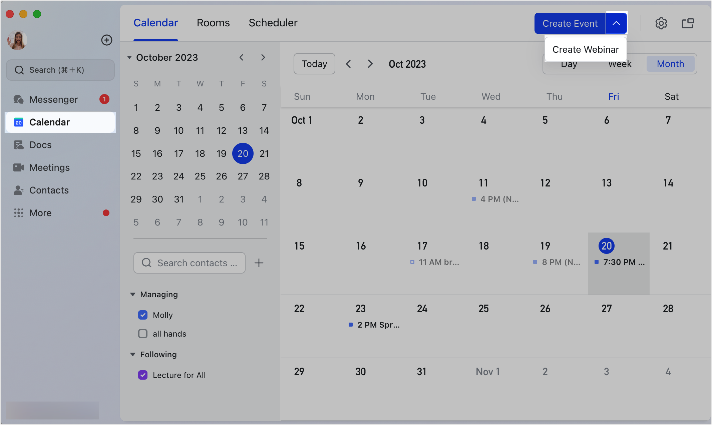The height and width of the screenshot is (425, 712).
Task: Open Messenger from sidebar
Action: click(53, 99)
